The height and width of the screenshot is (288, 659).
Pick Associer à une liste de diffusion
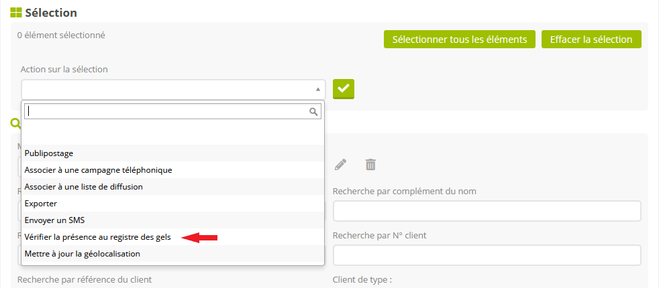84,187
